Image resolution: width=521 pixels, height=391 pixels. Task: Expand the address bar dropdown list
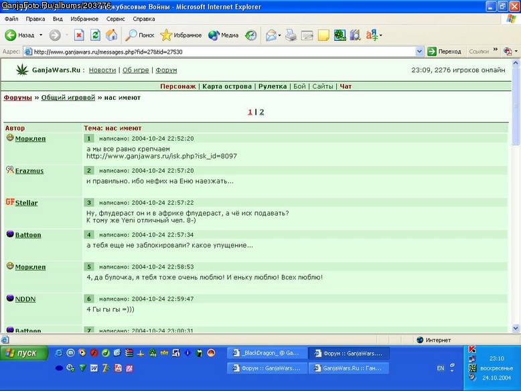pos(419,52)
